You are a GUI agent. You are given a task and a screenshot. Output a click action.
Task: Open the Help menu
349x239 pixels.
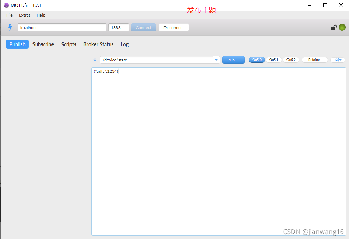(41, 15)
